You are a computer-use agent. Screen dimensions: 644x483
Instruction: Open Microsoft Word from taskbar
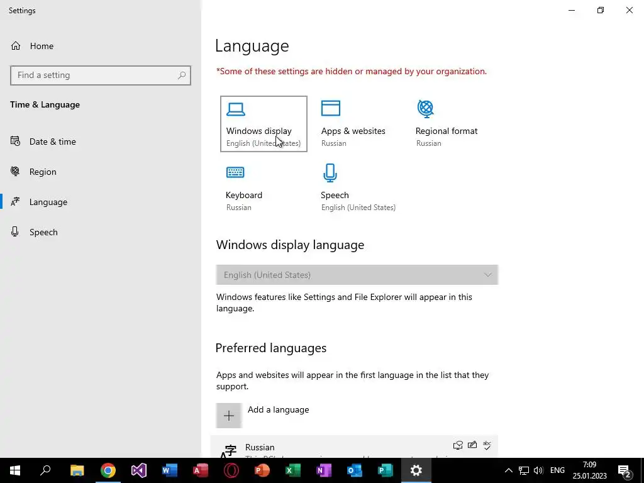[x=170, y=470]
